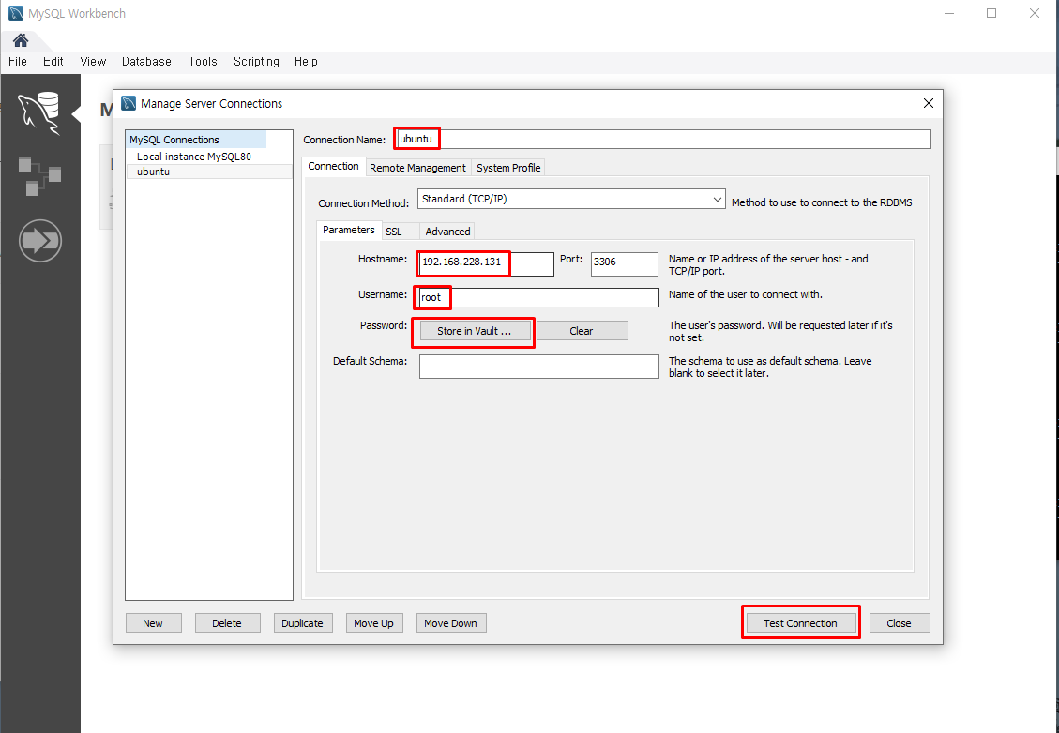Open the File menu
The height and width of the screenshot is (733, 1059).
[18, 62]
